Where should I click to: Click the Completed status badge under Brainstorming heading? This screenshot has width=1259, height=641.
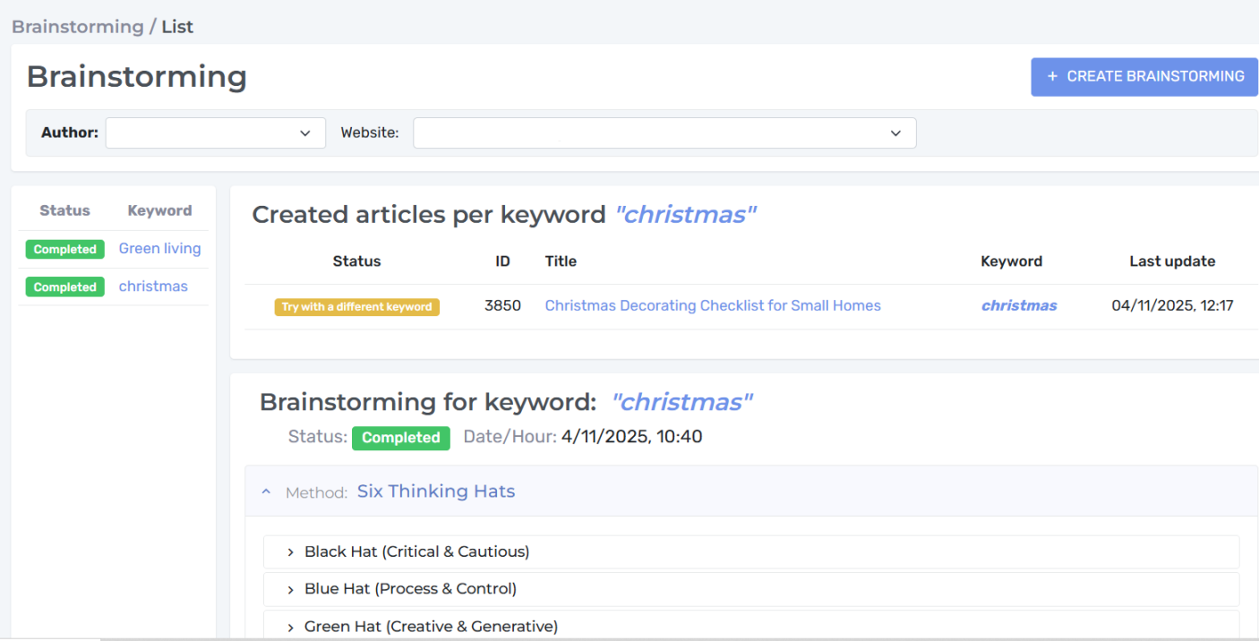click(400, 438)
